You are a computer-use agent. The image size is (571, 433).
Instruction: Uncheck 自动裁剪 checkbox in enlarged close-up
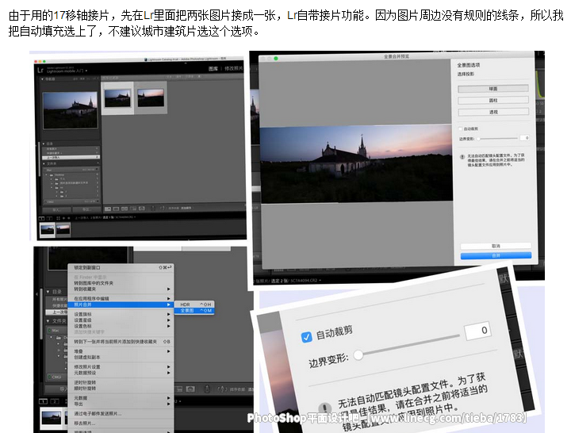307,337
